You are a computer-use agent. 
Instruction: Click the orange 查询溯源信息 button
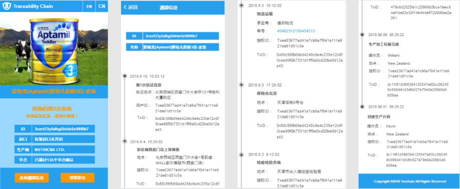coord(32,177)
